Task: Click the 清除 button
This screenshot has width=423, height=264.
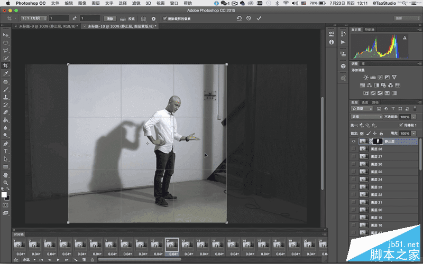Action: 110,18
